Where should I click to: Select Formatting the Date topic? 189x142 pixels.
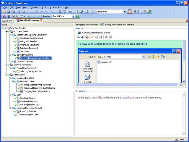[x=29, y=115]
